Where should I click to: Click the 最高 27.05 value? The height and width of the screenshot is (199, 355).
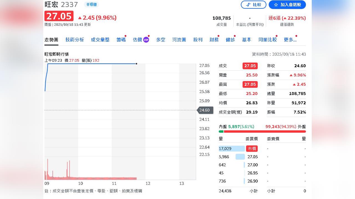point(250,84)
